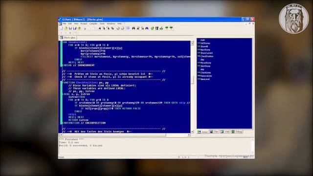Viewport: 313px width, 176px height.
Task: Open the File menu
Action: (64, 24)
